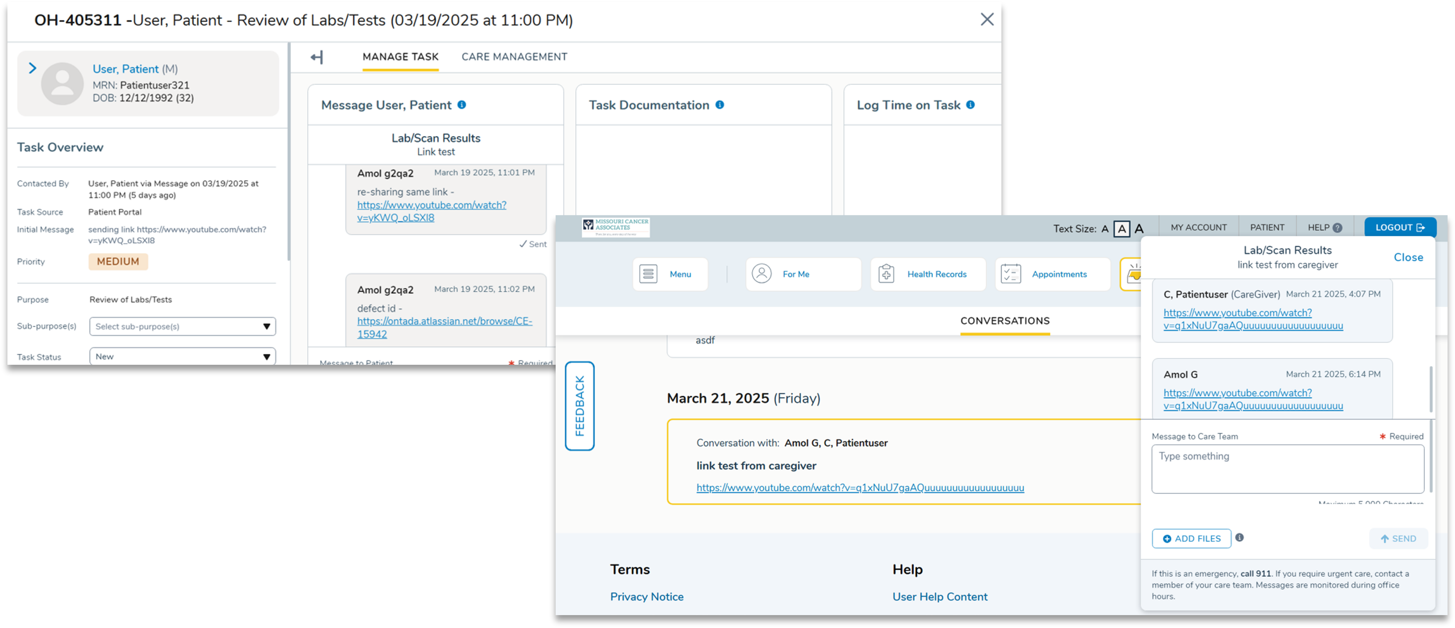Viewport: 1455px width, 628px height.
Task: Open the Health Records clipboard icon
Action: 886,274
